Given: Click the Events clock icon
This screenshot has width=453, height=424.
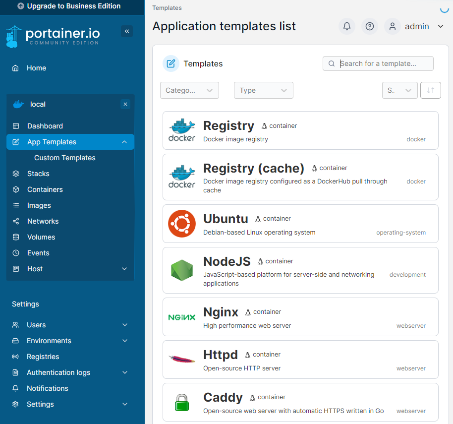Looking at the screenshot, I should click(16, 253).
